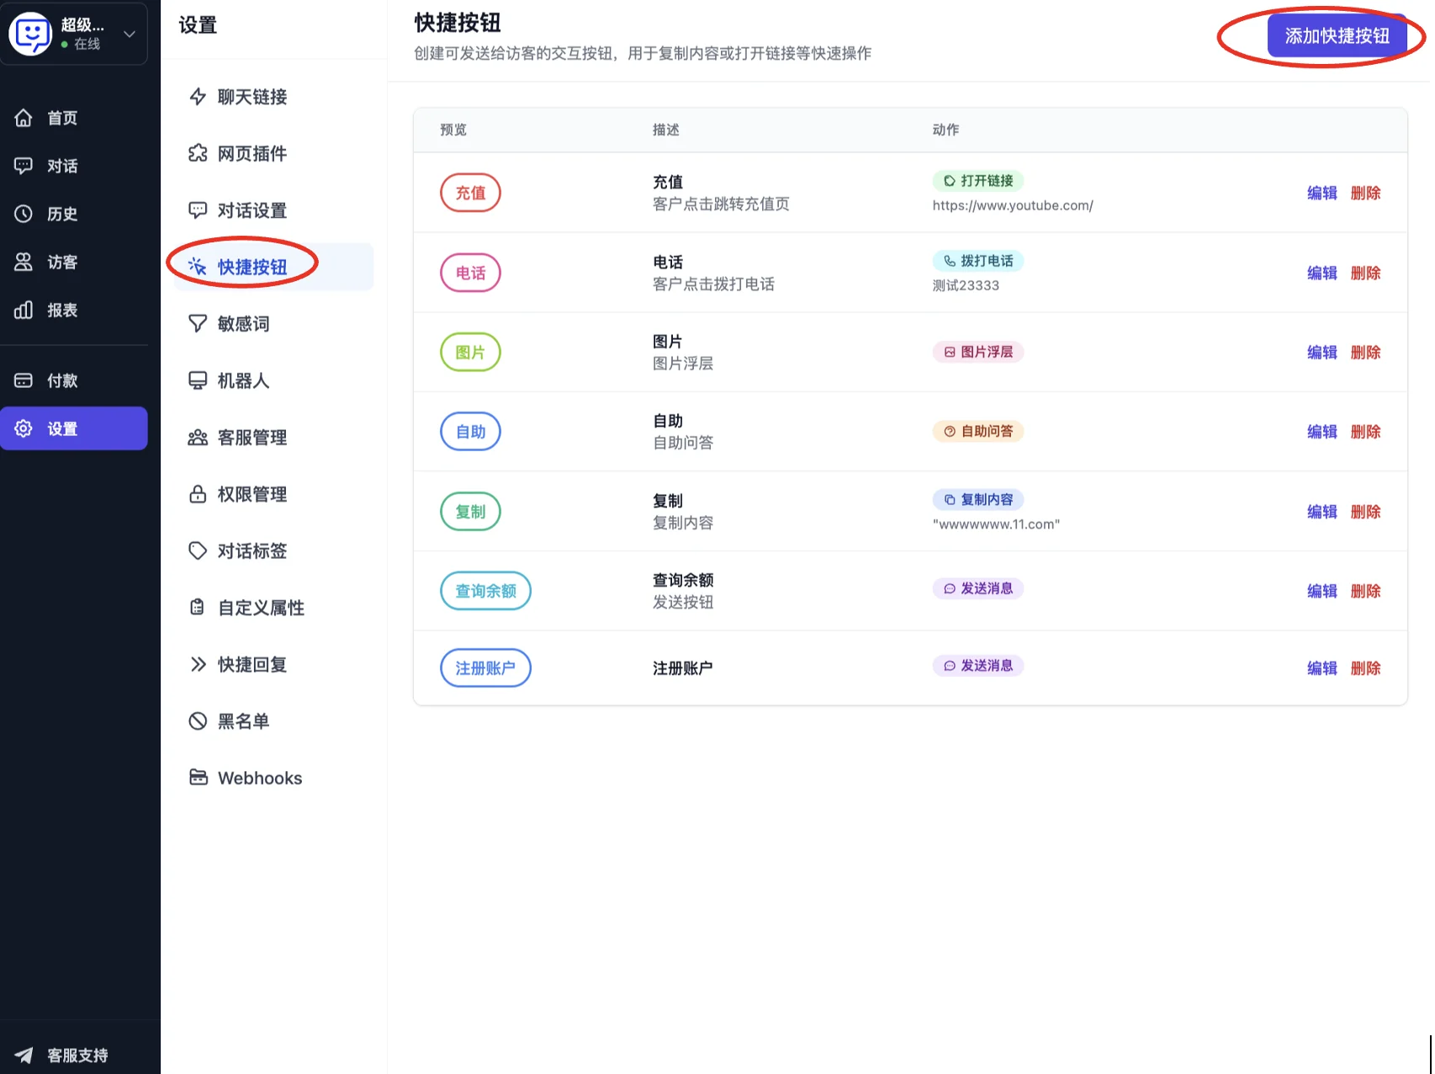Click the 设置 gear icon in sidebar
The width and height of the screenshot is (1435, 1074).
pos(24,428)
